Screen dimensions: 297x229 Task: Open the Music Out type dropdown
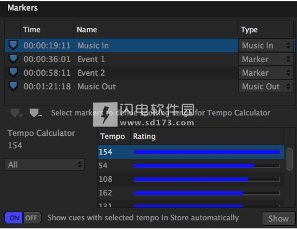266,86
